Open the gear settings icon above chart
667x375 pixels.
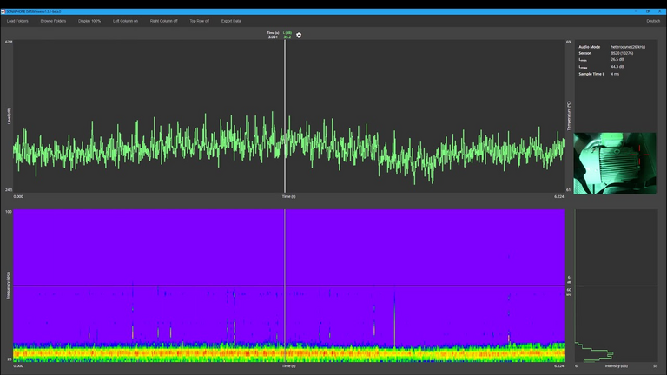click(299, 36)
